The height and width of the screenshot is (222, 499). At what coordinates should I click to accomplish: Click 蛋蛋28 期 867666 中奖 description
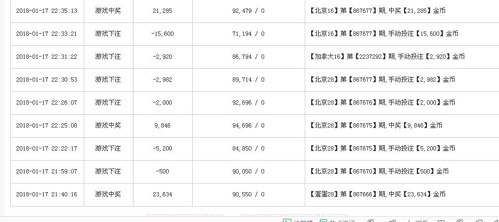(377, 194)
